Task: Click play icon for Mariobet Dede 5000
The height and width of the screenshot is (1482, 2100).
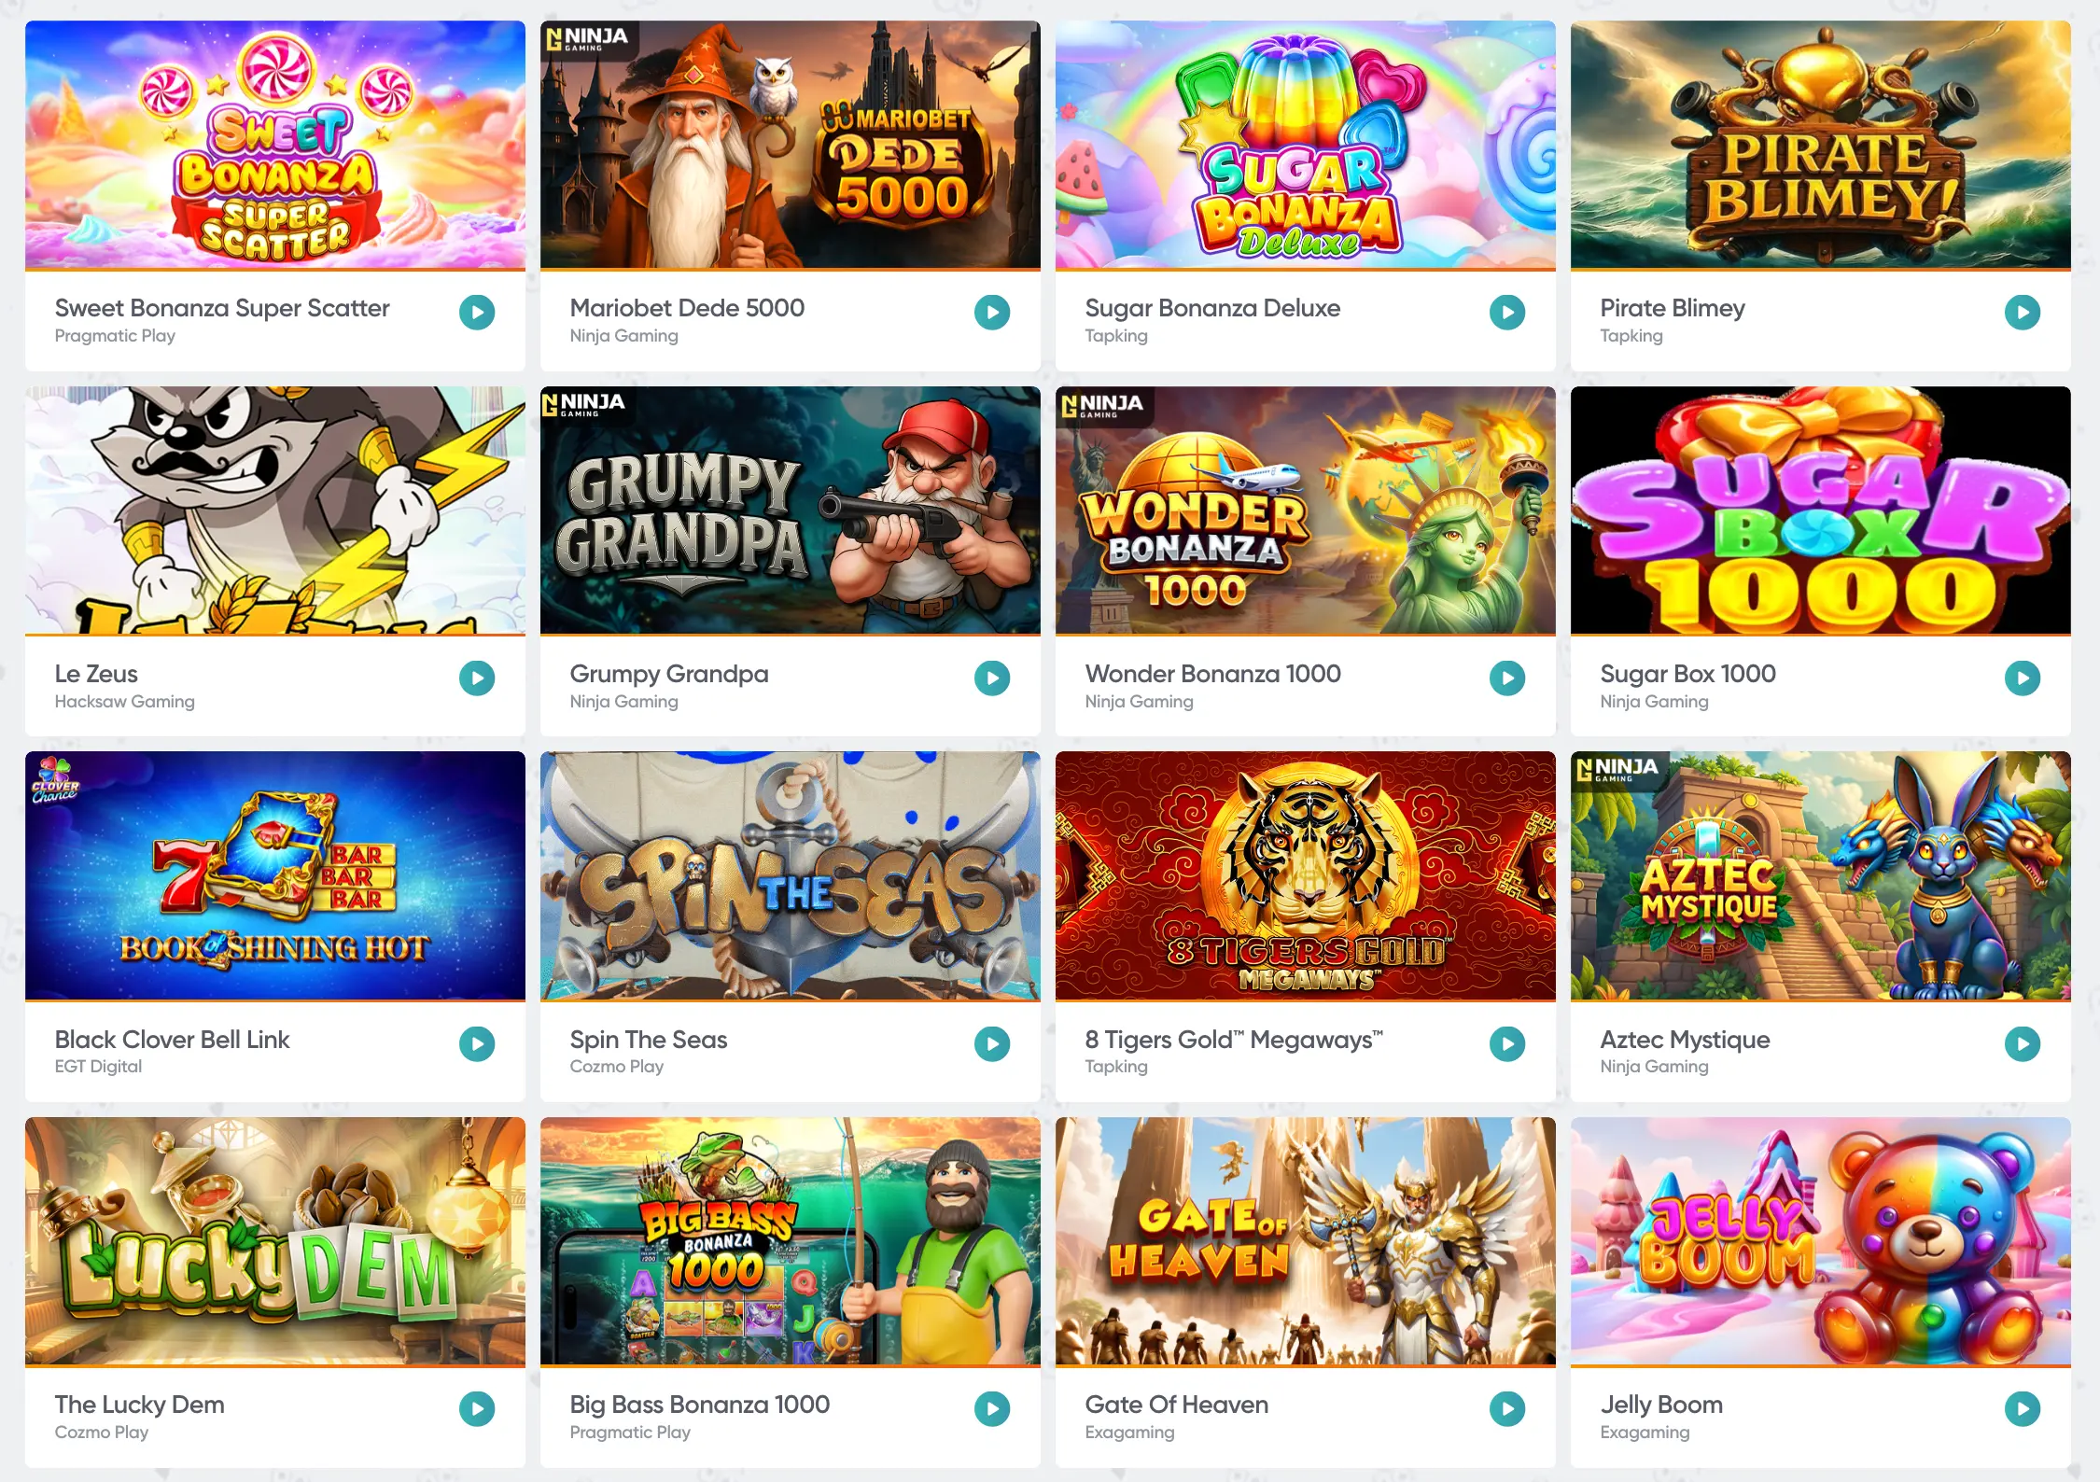Action: point(992,312)
